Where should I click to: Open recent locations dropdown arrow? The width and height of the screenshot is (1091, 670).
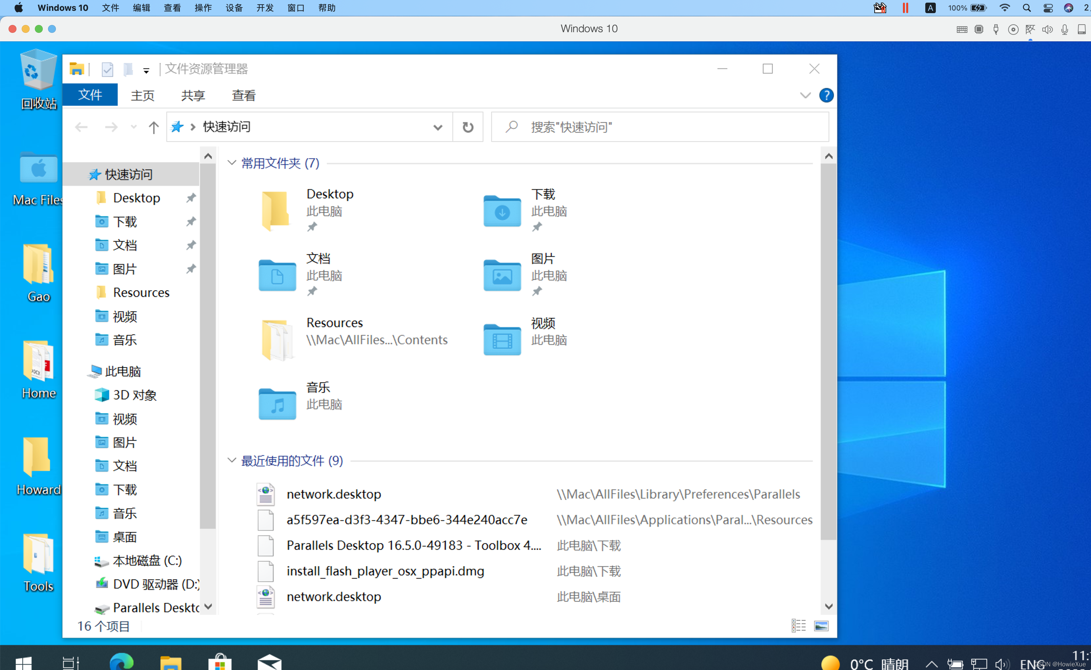(x=133, y=128)
